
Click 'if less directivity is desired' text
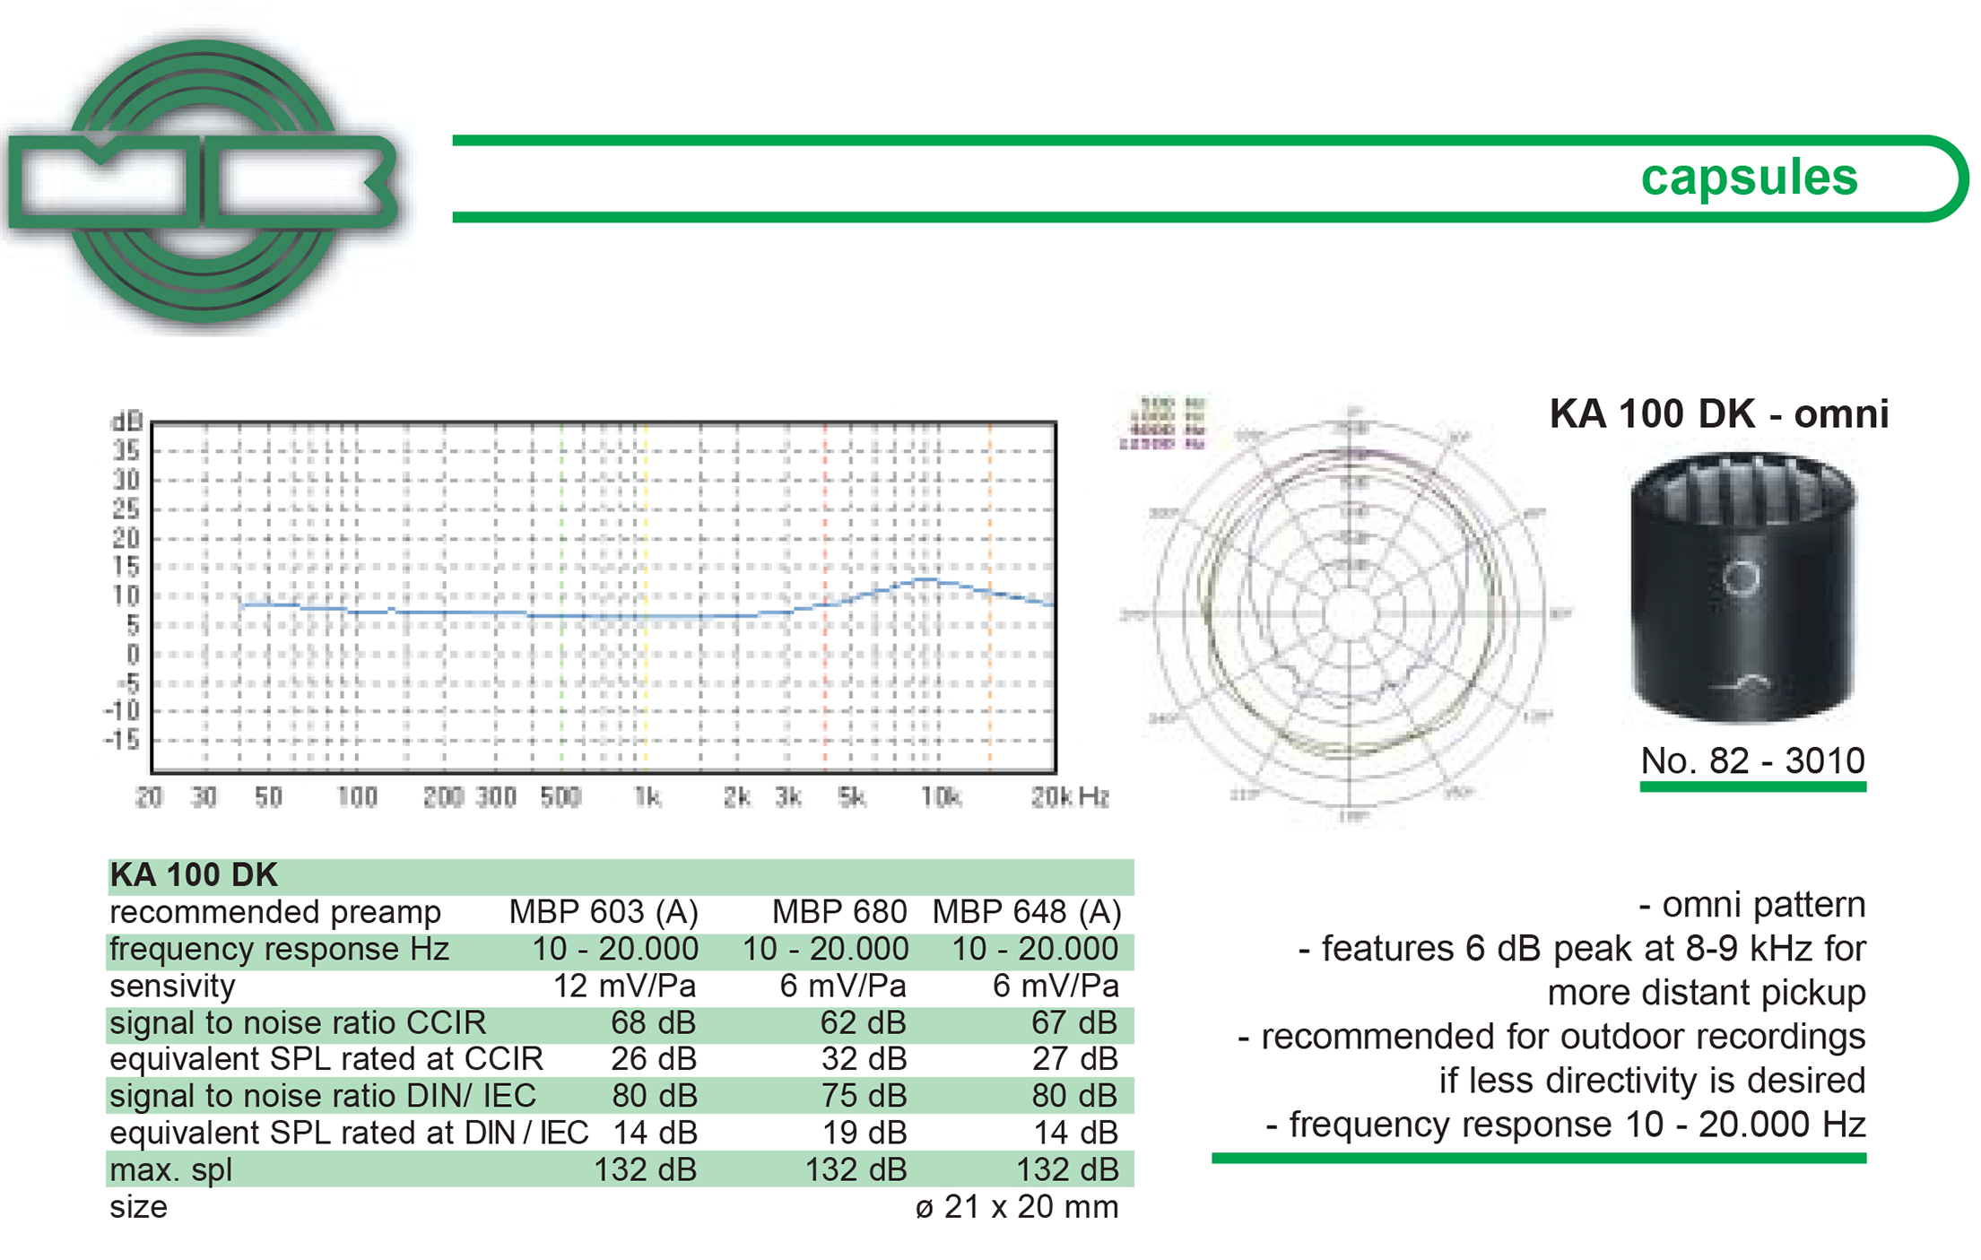click(x=1652, y=1081)
